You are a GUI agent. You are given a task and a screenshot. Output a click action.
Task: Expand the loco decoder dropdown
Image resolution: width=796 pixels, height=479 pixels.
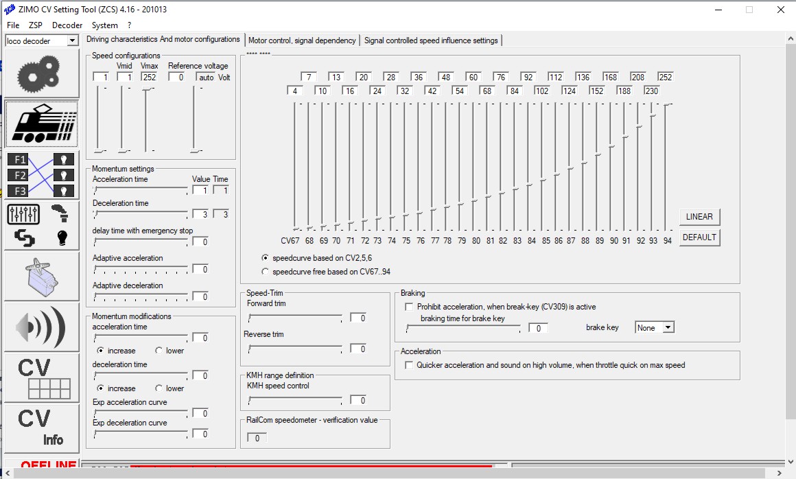tap(73, 41)
